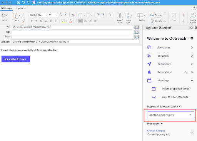The width and height of the screenshot is (197, 141).
Task: Switch to the Options tab
Action: pyautogui.click(x=21, y=8)
